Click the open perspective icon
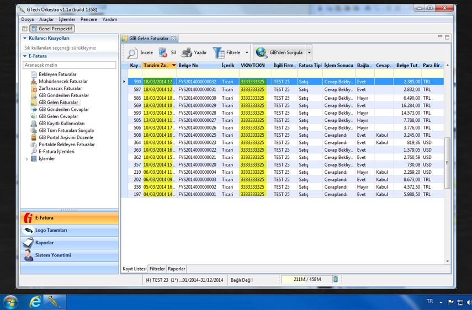This screenshot has width=472, height=310. click(25, 29)
